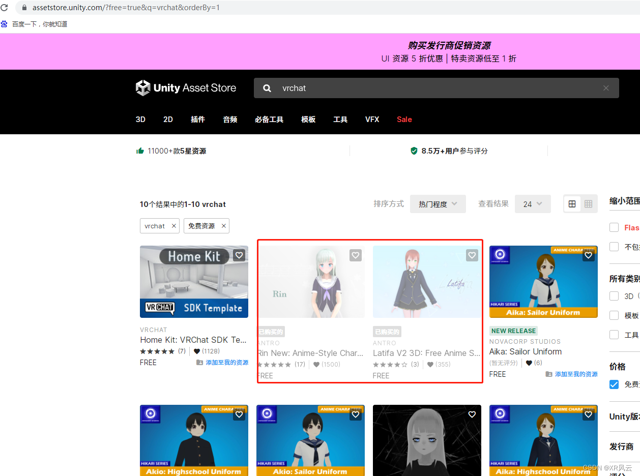Open the 音频 menu
The height and width of the screenshot is (476, 640).
[230, 120]
